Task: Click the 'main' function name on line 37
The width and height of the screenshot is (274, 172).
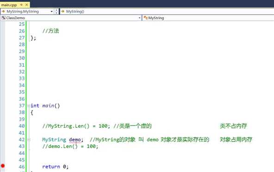Action: click(48, 106)
